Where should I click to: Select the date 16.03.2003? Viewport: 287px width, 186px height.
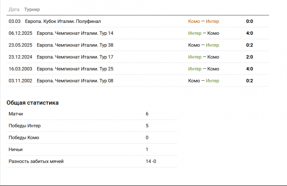[x=20, y=69]
